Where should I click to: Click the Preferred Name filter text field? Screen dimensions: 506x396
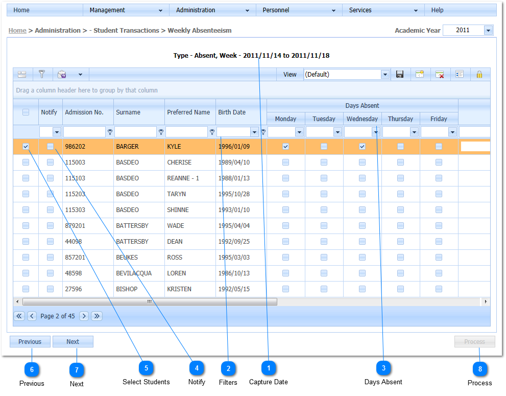tap(186, 132)
